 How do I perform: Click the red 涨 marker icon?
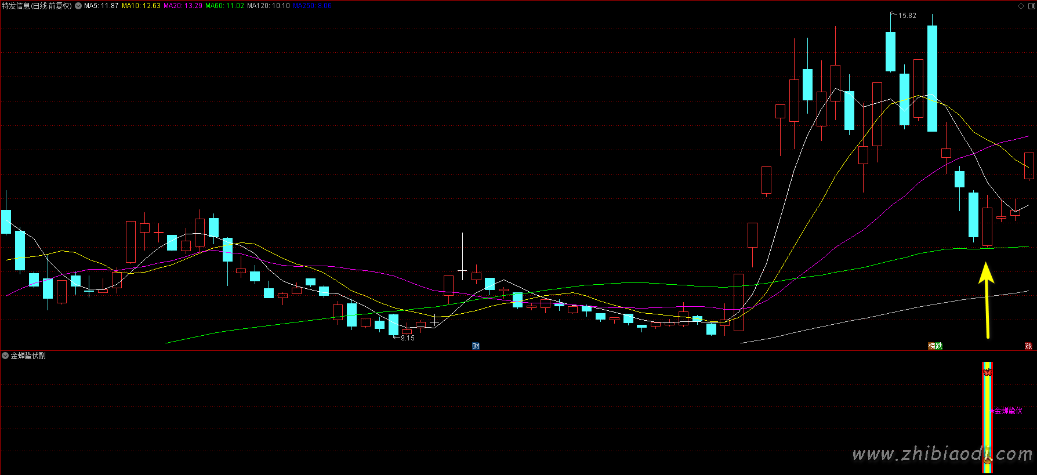pos(1028,346)
